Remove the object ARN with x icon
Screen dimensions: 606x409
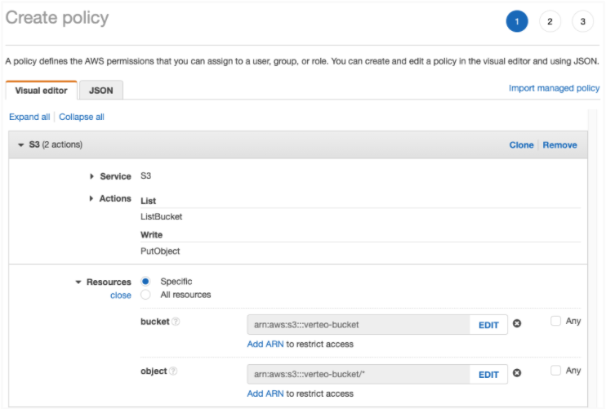tap(516, 374)
